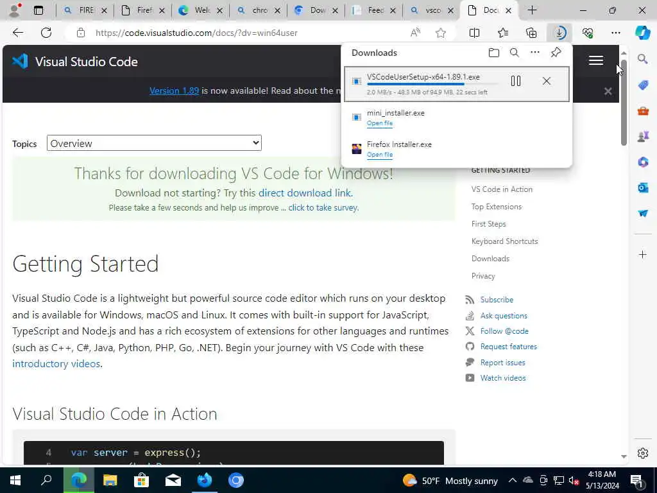Click the Follow @code link

[504, 331]
